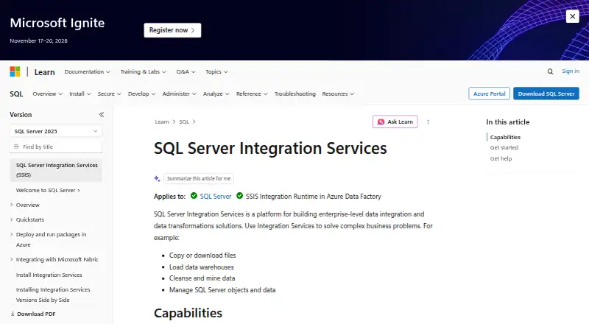Open the Training & Labs dropdown
This screenshot has height=324, width=589.
(x=143, y=71)
